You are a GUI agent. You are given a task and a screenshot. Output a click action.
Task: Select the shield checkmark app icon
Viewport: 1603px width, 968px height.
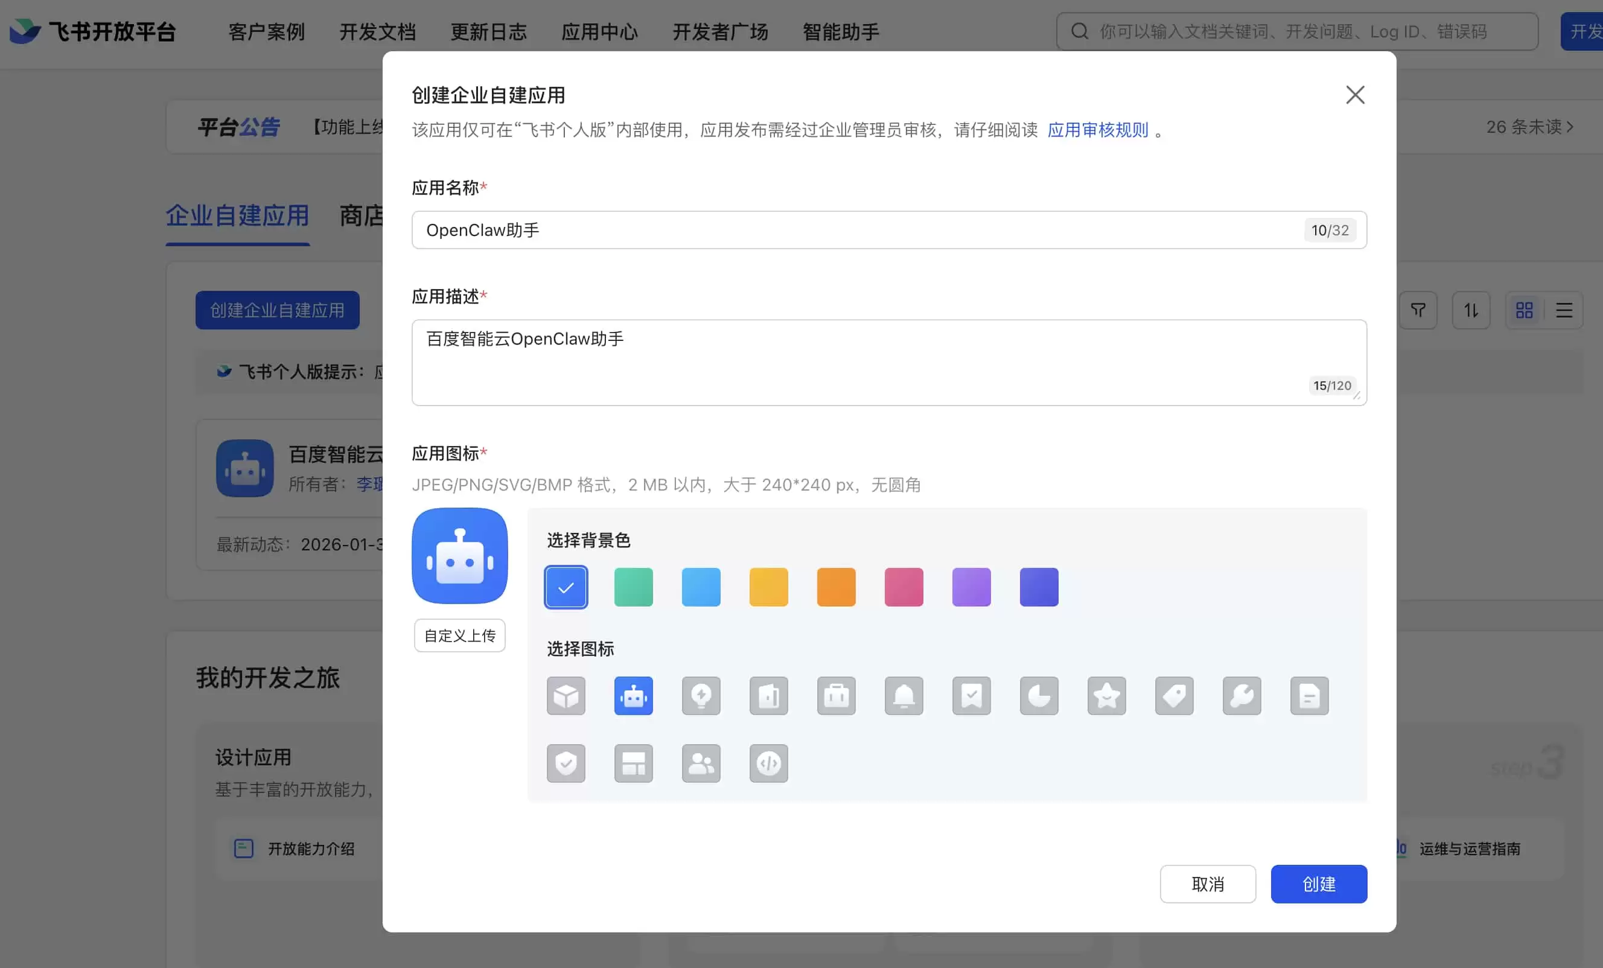(566, 763)
